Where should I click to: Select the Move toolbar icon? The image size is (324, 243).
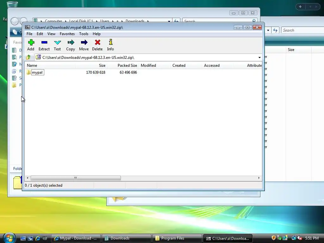coord(84,42)
